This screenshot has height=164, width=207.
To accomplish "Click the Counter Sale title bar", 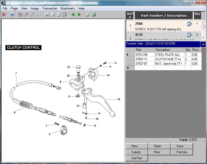I will [x=163, y=44].
